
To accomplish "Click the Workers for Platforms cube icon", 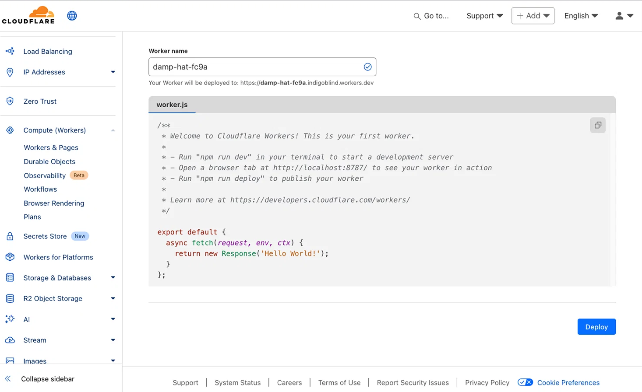I will (x=10, y=257).
